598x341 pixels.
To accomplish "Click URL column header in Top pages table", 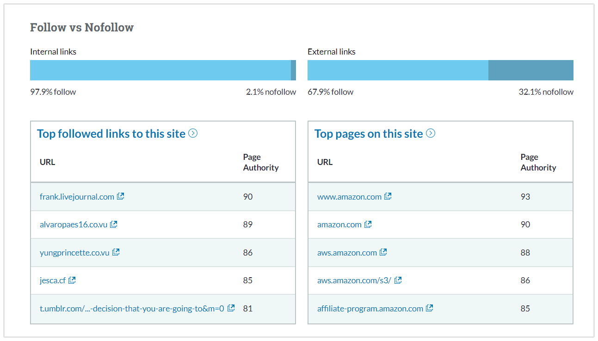I will click(325, 162).
